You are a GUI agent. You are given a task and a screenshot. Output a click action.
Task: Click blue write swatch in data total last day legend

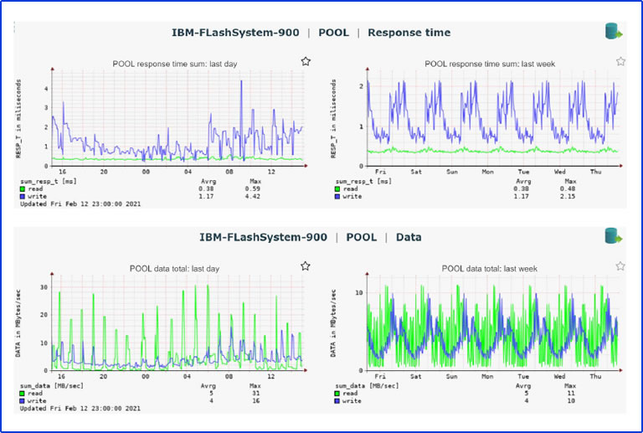pyautogui.click(x=22, y=400)
